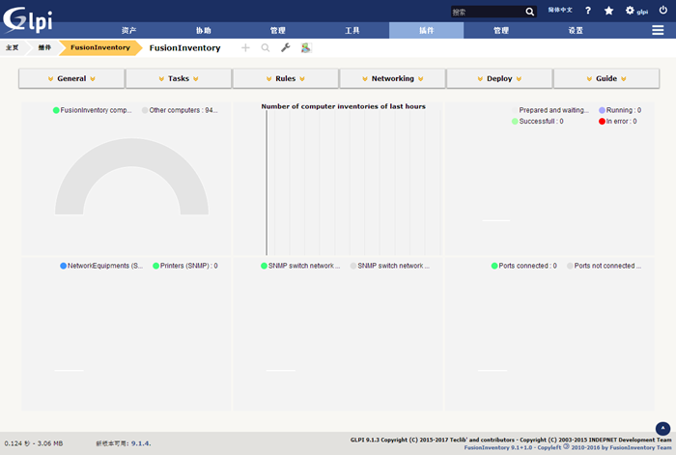The height and width of the screenshot is (455, 676).
Task: Click the search magnifier button in header
Action: coord(530,12)
